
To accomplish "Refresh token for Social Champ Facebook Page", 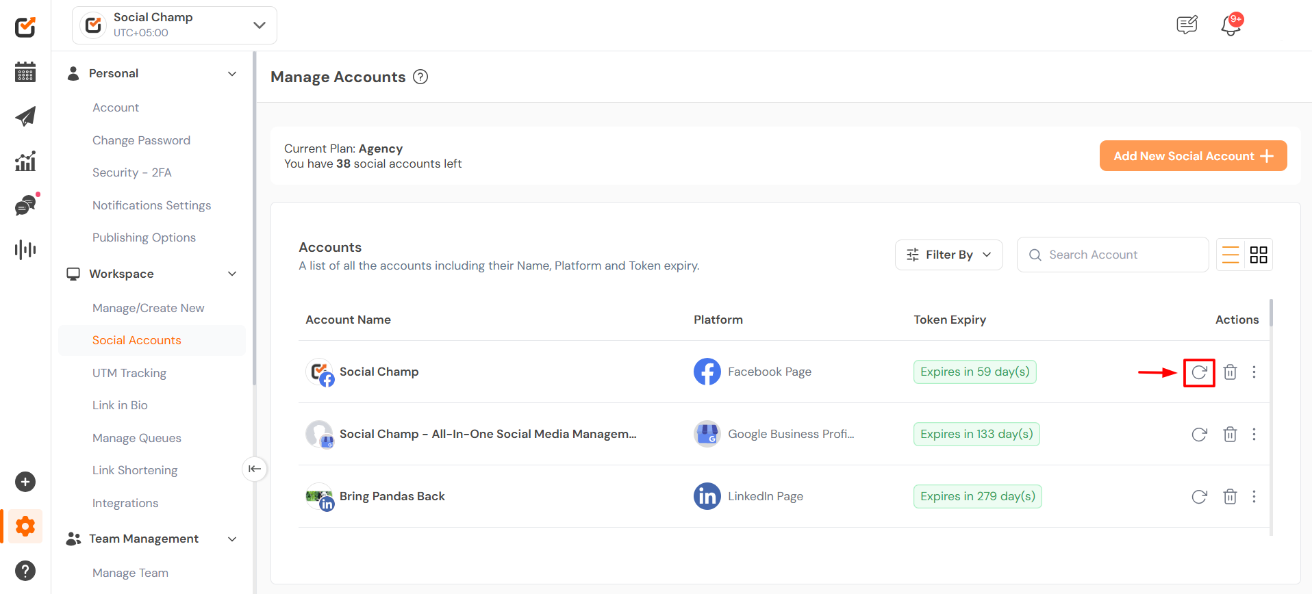I will [x=1199, y=372].
